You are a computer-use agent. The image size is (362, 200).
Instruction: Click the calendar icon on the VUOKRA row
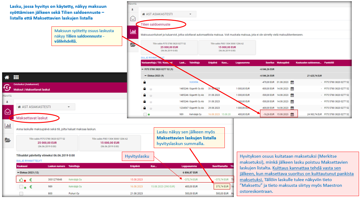click(x=292, y=82)
